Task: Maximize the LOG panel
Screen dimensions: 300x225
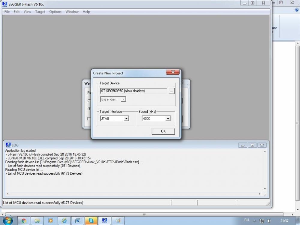Action: [x=252, y=145]
